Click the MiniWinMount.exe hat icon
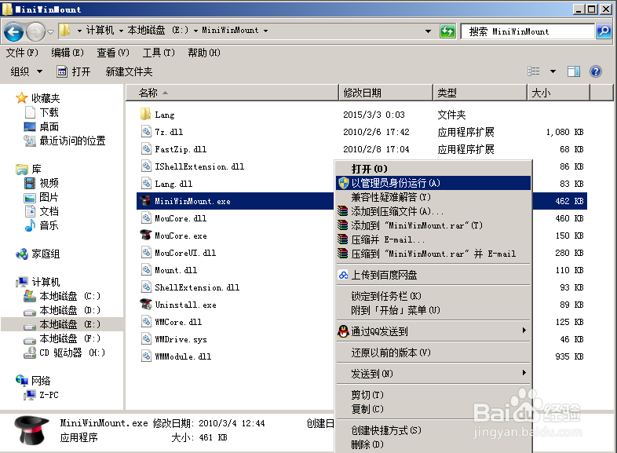Viewport: 617px width, 453px height. click(x=146, y=201)
